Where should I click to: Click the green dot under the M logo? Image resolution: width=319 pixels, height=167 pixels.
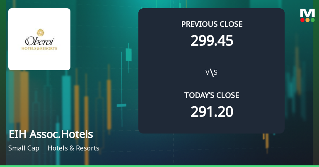(x=312, y=20)
